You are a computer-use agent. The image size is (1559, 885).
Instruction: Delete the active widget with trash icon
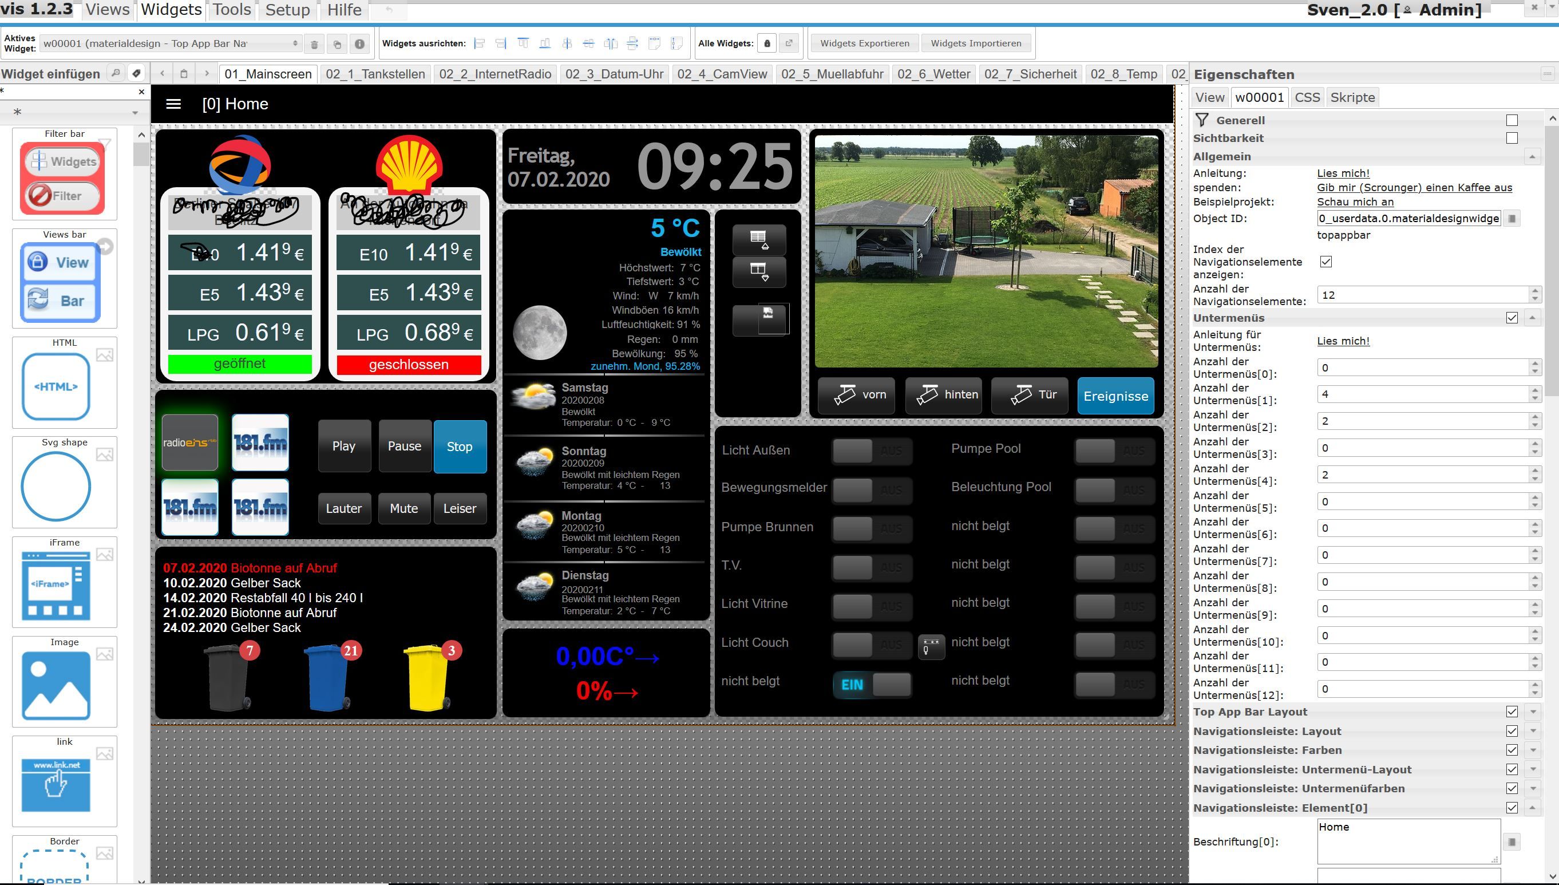314,44
